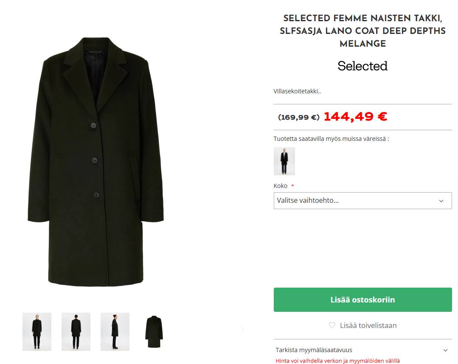The width and height of the screenshot is (458, 364).
Task: Select the side-view model thumbnail
Action: pyautogui.click(x=115, y=331)
